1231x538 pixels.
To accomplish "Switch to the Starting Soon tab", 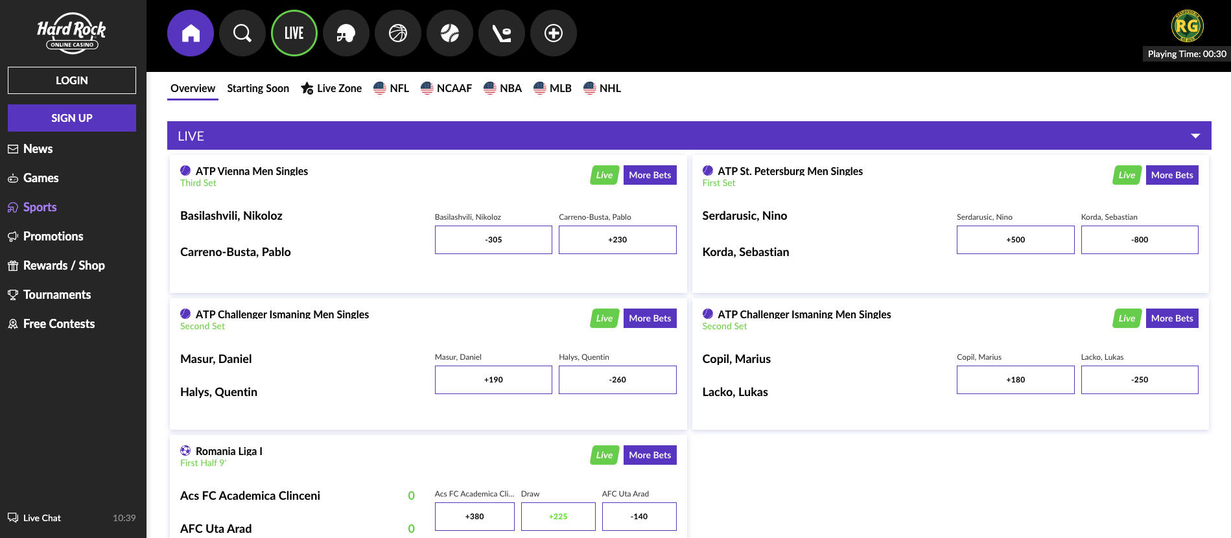I will coord(258,88).
